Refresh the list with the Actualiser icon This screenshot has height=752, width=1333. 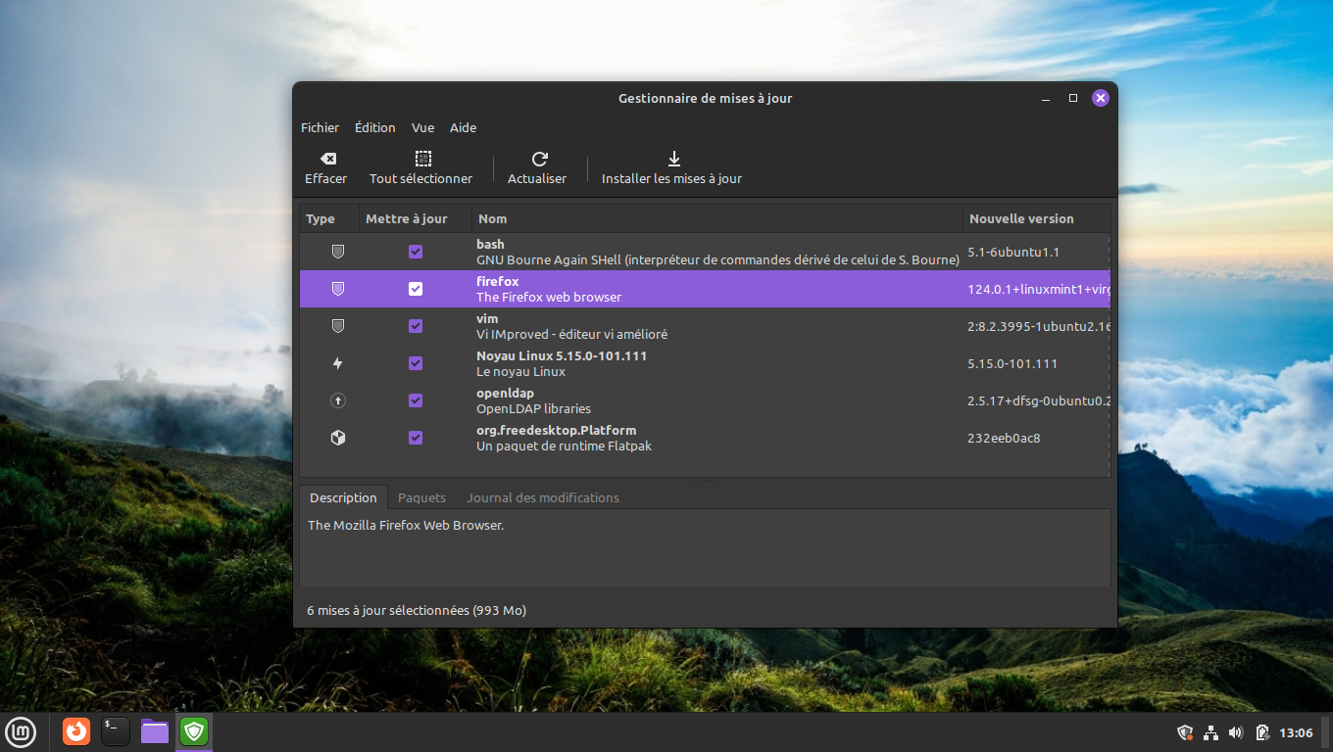(538, 159)
